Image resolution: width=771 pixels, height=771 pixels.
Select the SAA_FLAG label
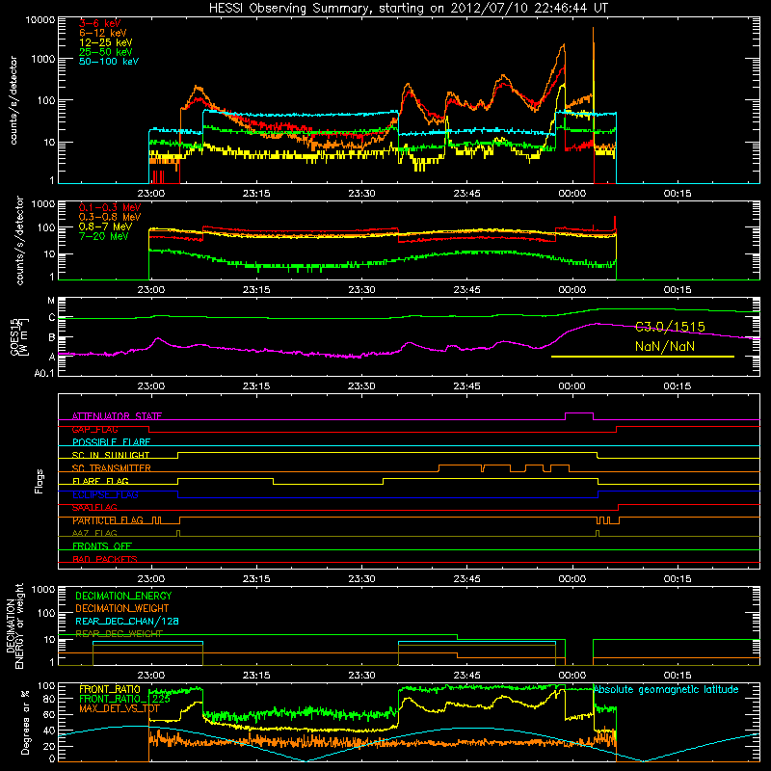tap(94, 508)
